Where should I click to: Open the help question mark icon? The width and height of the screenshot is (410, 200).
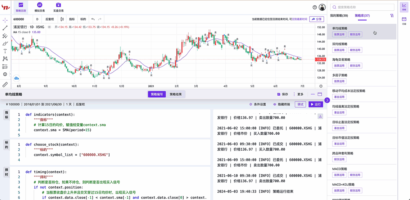click(314, 7)
